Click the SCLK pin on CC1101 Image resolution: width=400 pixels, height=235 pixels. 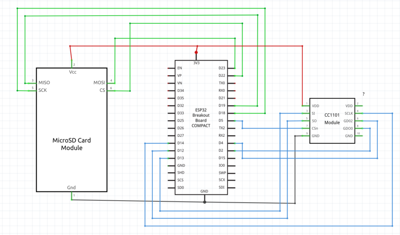coord(349,114)
